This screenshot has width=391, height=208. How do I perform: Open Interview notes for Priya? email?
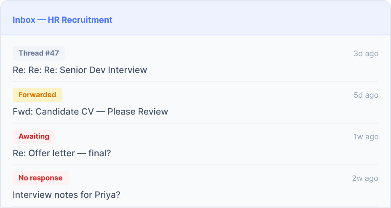coord(66,195)
